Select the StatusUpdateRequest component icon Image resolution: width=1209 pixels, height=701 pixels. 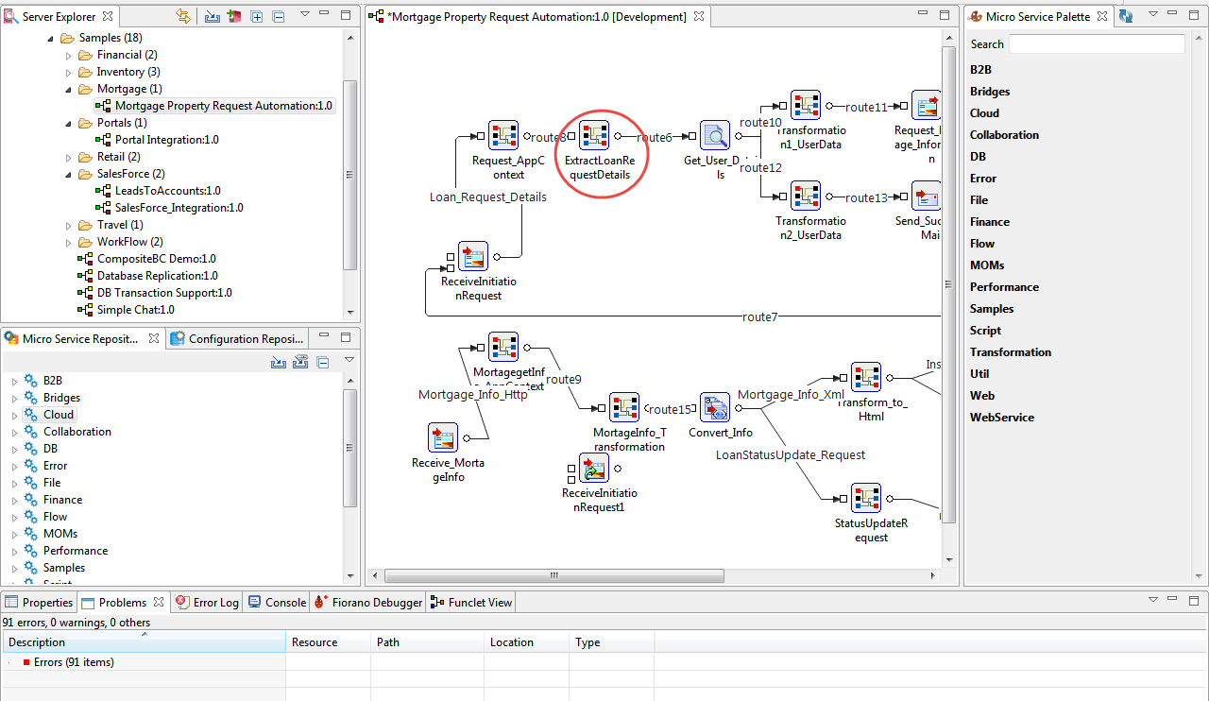pyautogui.click(x=865, y=499)
